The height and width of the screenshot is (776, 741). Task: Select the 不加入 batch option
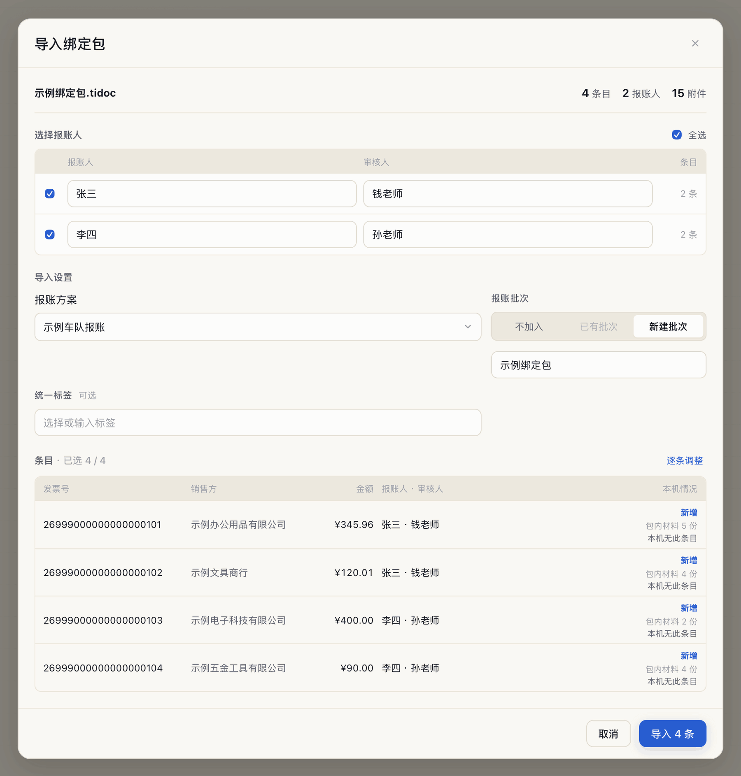pyautogui.click(x=529, y=326)
